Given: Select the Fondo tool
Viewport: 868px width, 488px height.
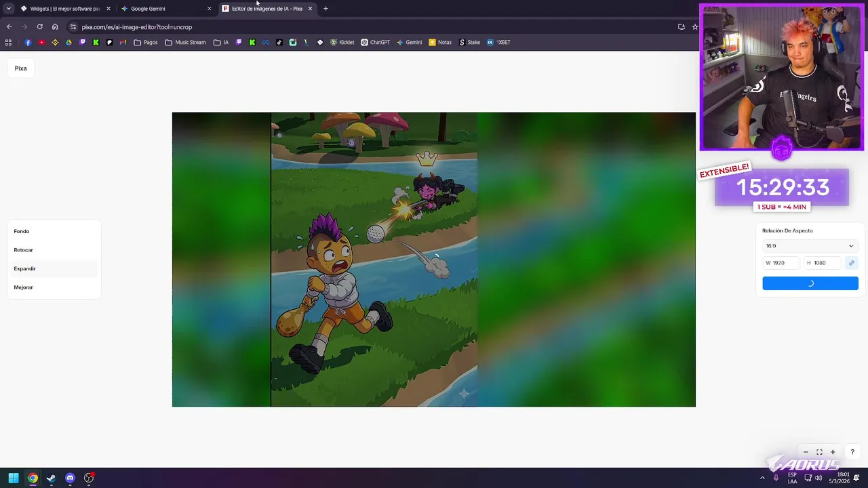Looking at the screenshot, I should tap(53, 231).
